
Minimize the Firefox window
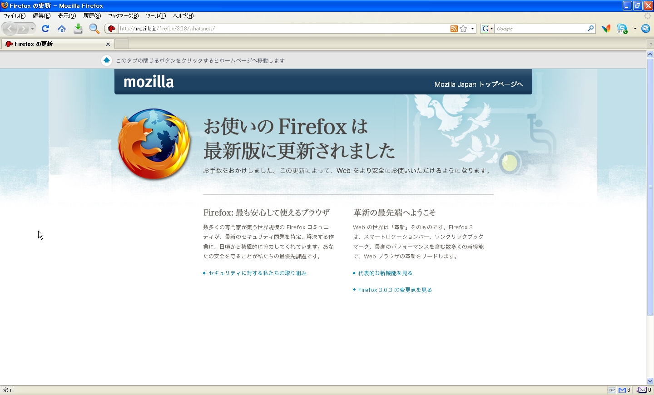[627, 5]
